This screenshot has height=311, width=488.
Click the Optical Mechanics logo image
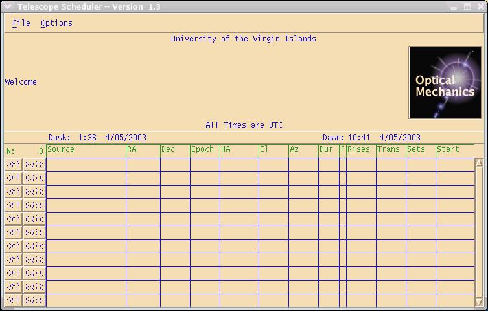pyautogui.click(x=445, y=82)
